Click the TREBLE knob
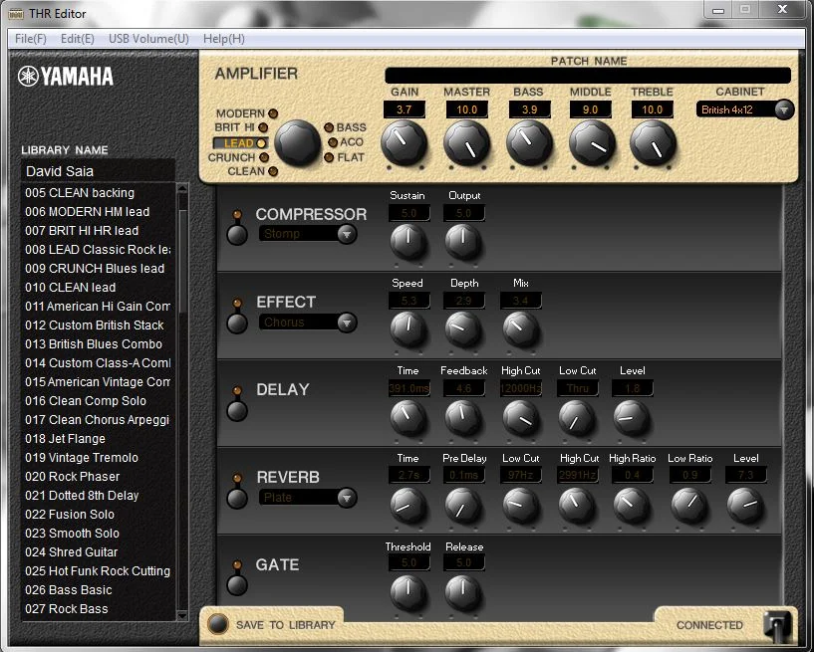 [653, 143]
